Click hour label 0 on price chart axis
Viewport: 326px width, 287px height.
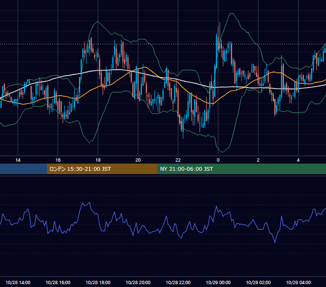point(218,160)
